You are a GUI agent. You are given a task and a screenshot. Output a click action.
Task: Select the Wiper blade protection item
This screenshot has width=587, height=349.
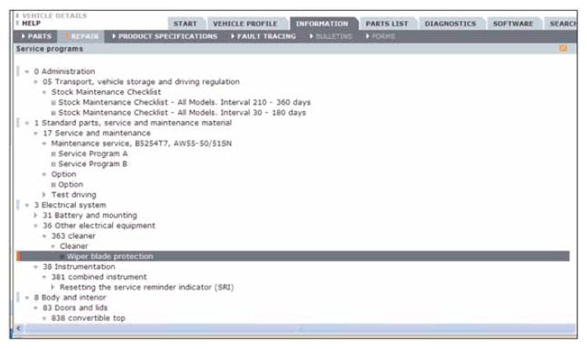click(110, 256)
